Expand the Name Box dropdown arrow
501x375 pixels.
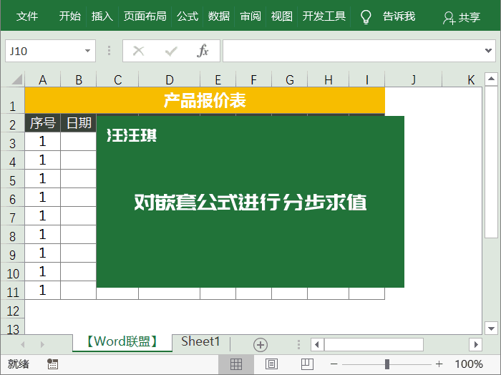click(87, 51)
